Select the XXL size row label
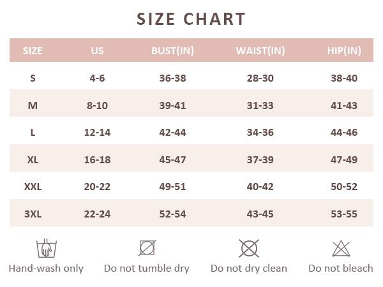 pos(33,187)
